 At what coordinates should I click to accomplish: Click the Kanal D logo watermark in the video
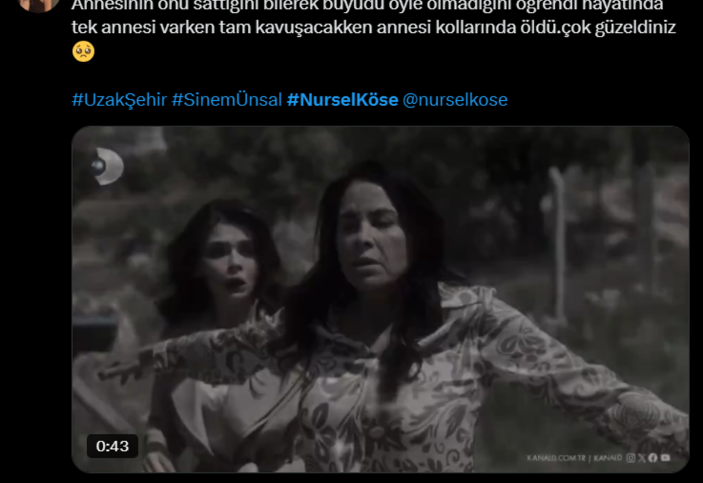click(108, 166)
